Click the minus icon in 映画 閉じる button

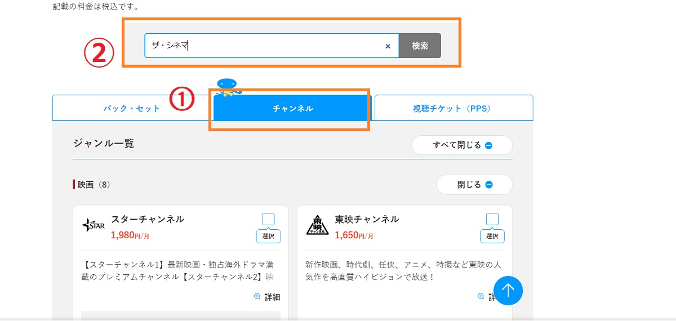tap(488, 185)
